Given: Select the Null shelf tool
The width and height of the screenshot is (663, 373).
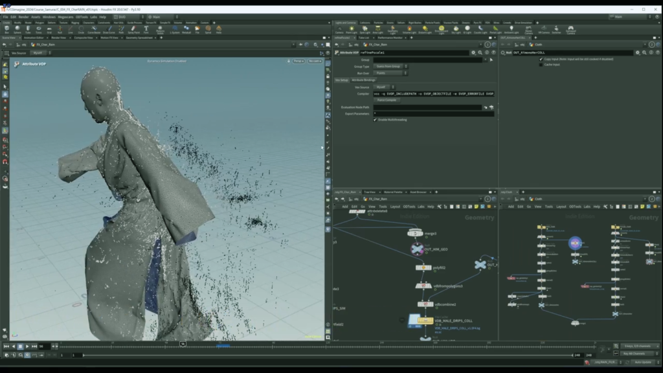Looking at the screenshot, I should (60, 29).
